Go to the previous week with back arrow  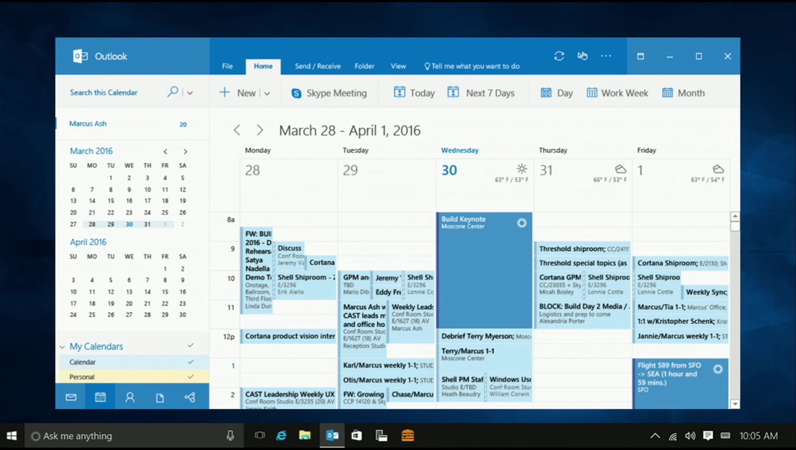point(237,130)
